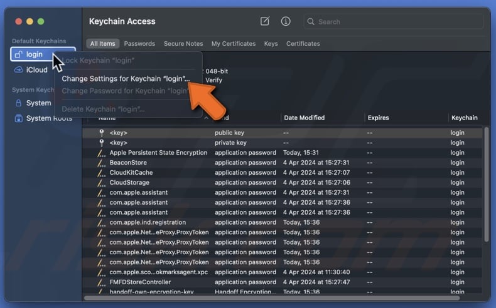
Task: Select the "public key" row
Action: (x=282, y=133)
